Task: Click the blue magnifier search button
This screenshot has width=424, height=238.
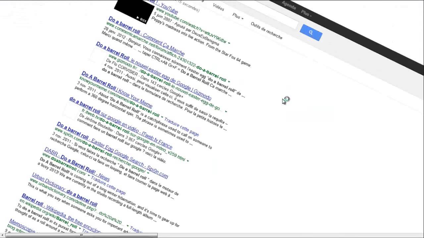Action: 311,32
